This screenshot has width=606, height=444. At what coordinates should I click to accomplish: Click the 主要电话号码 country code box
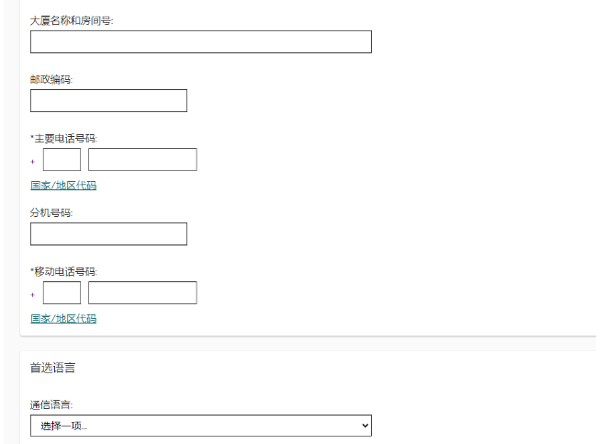(x=62, y=160)
